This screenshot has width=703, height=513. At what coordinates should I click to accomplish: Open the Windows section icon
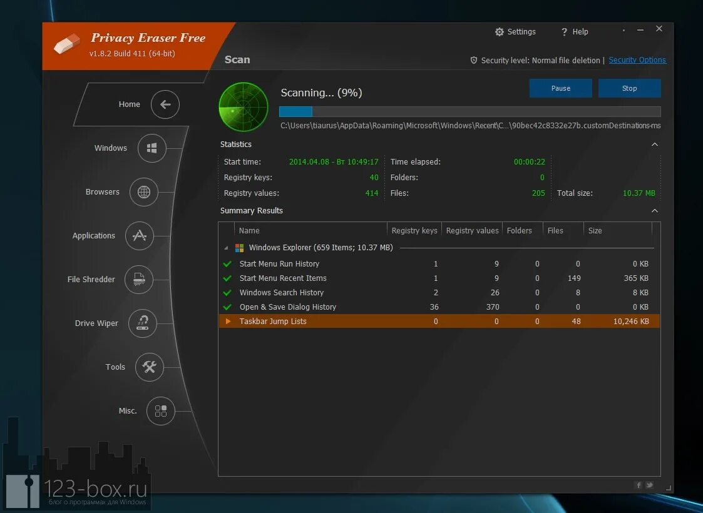click(x=152, y=148)
